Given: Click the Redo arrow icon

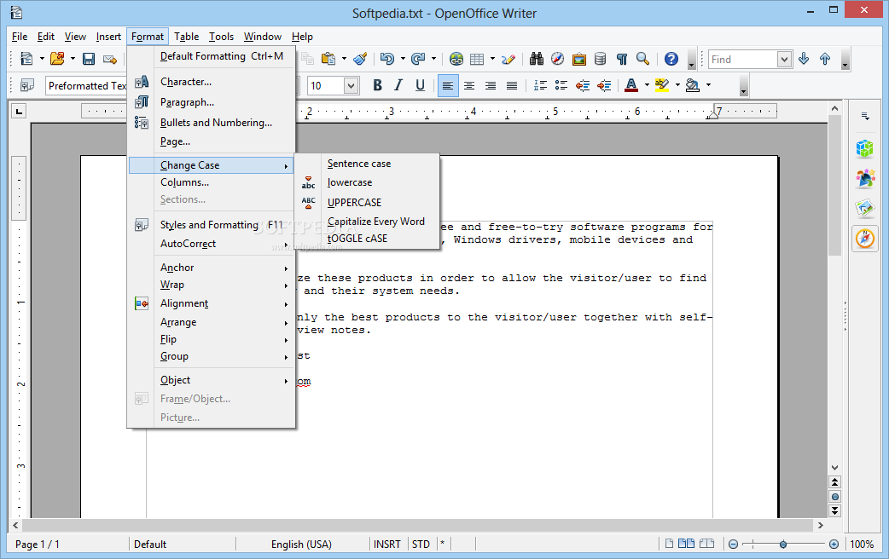Looking at the screenshot, I should click(418, 59).
